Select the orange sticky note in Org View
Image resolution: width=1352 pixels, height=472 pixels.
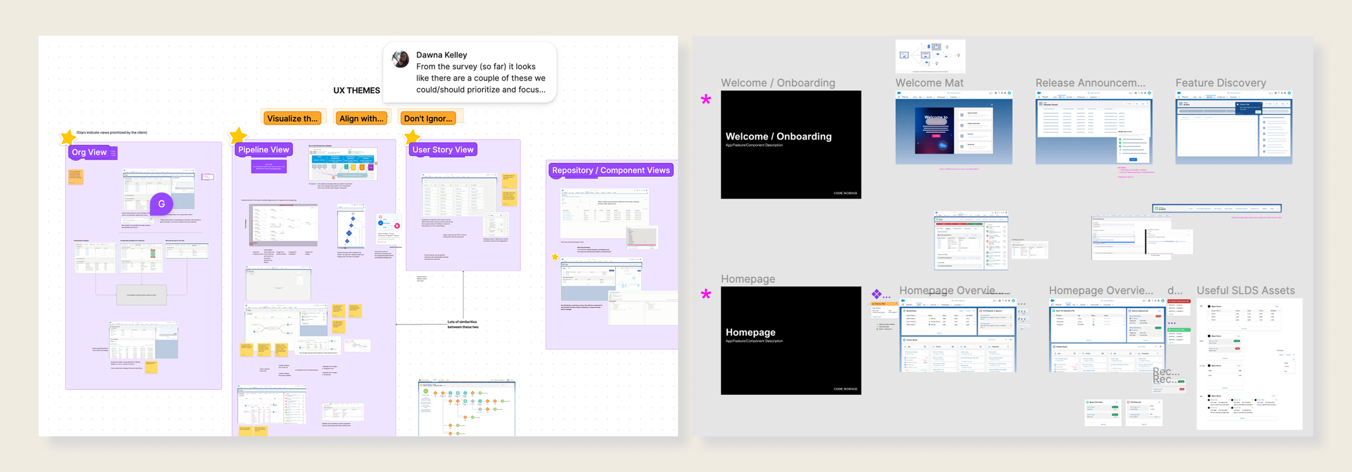tap(76, 177)
